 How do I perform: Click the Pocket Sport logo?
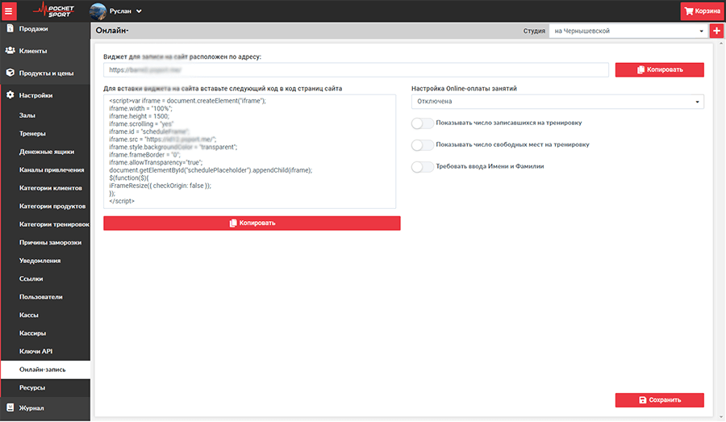(54, 10)
